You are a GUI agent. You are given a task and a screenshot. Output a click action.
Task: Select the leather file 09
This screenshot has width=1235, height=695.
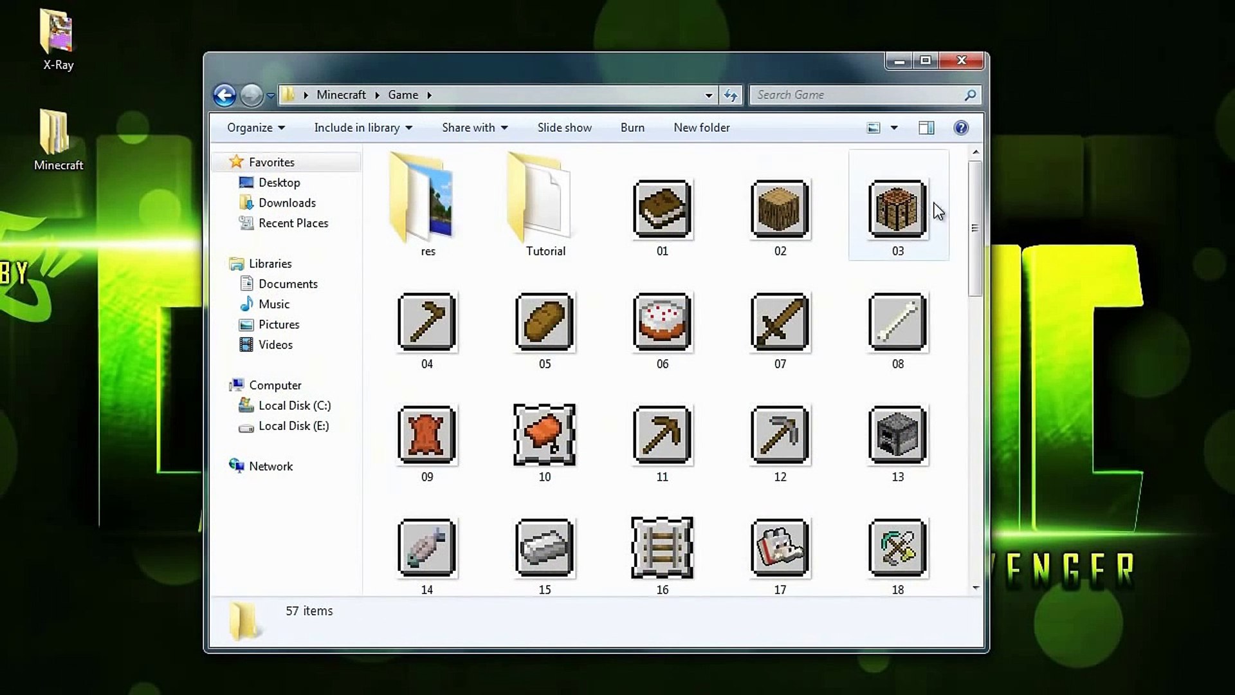click(426, 436)
